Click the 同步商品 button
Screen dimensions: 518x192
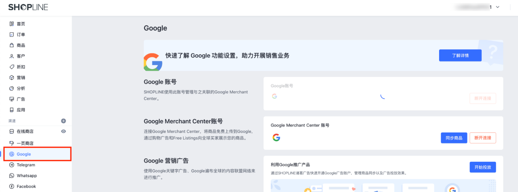point(454,138)
